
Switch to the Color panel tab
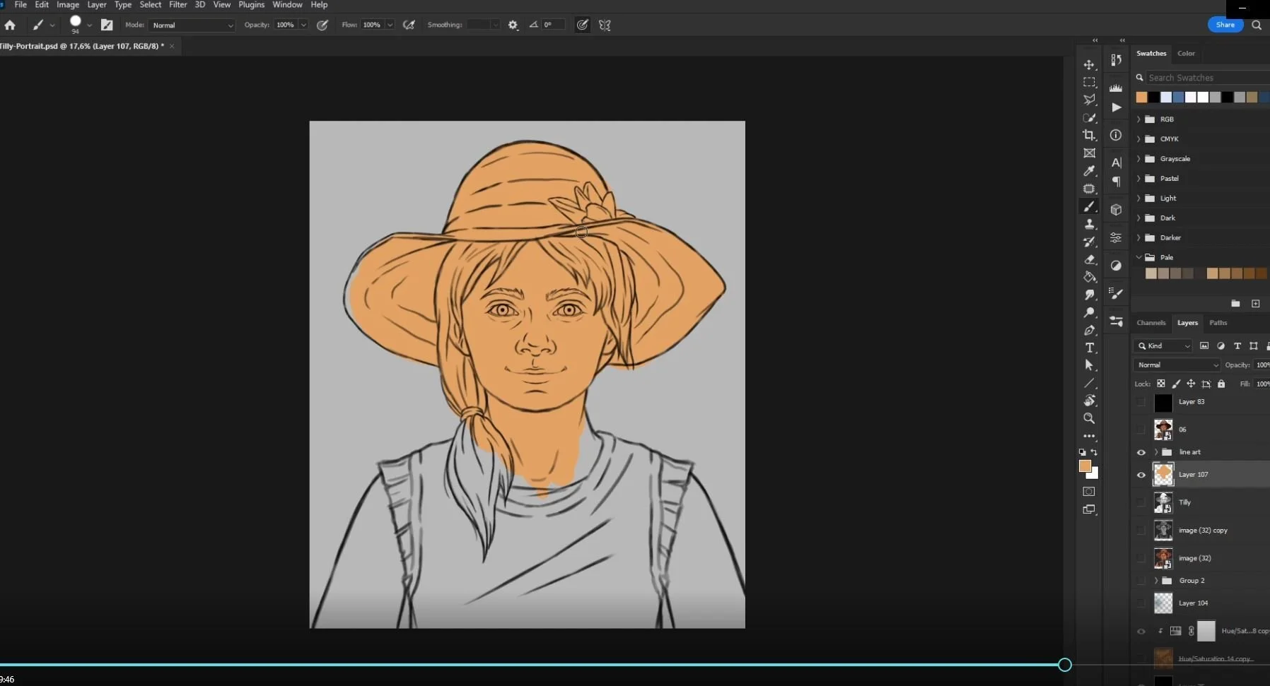click(1186, 54)
